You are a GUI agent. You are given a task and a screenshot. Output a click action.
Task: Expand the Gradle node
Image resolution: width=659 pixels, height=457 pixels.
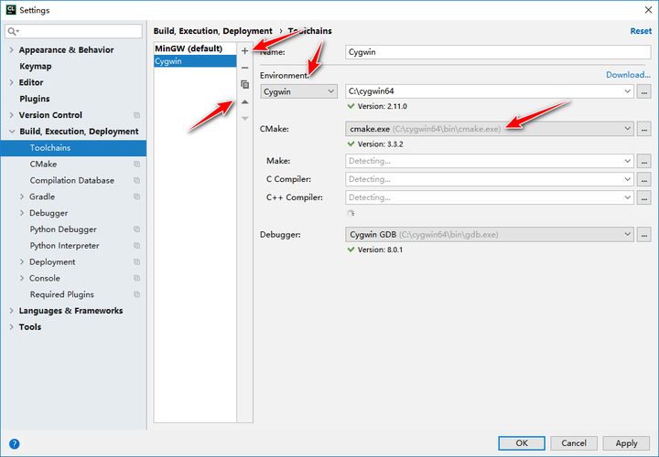point(22,197)
